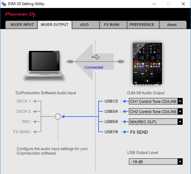Image resolution: width=191 pixels, height=174 pixels.
Task: Open the PREFERENCE tab
Action: pyautogui.click(x=143, y=25)
